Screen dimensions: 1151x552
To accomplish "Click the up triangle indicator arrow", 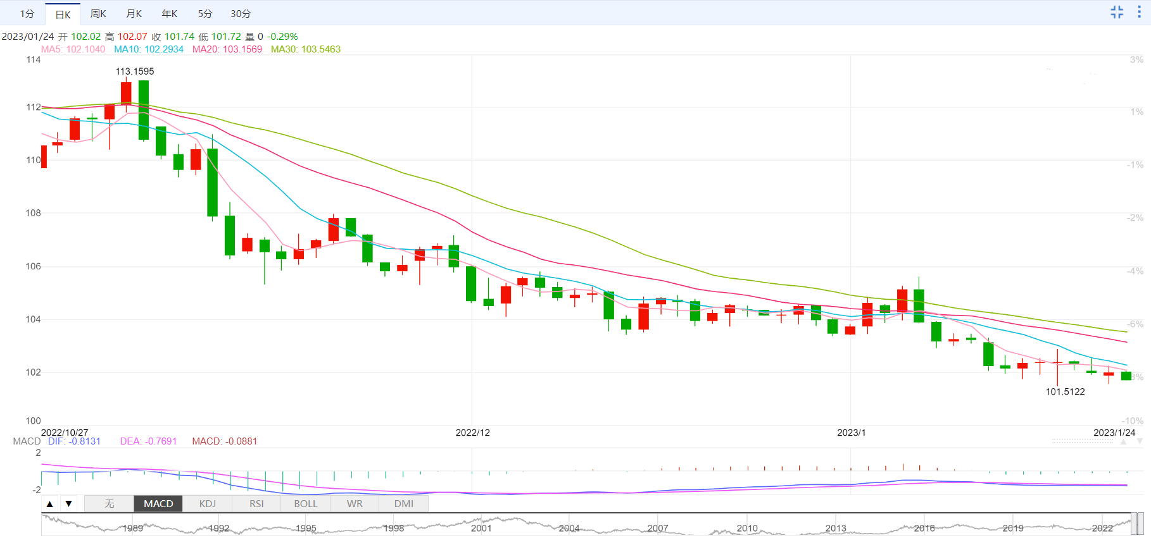I will 49,504.
